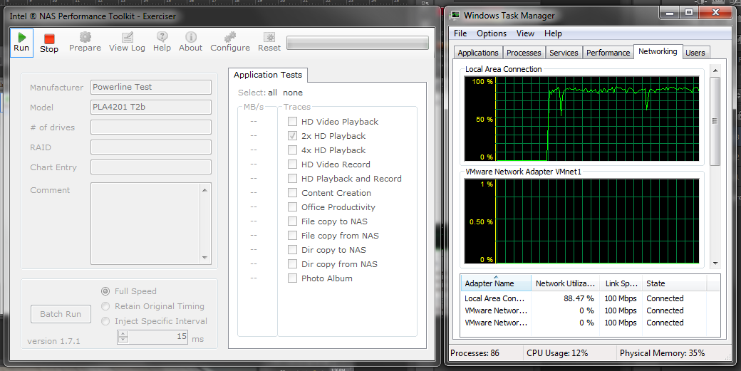Viewport: 741px width, 371px height.
Task: Click the toolbar progress bar
Action: pyautogui.click(x=358, y=43)
